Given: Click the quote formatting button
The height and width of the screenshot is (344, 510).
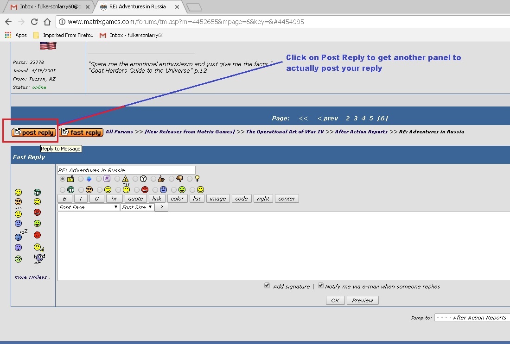Looking at the screenshot, I should pos(135,199).
